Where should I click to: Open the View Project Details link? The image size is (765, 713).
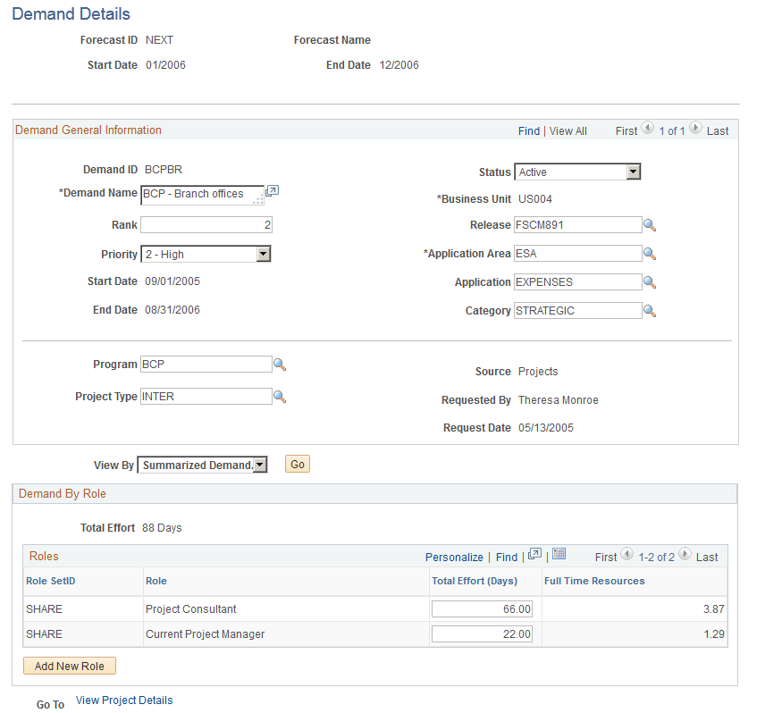[123, 700]
